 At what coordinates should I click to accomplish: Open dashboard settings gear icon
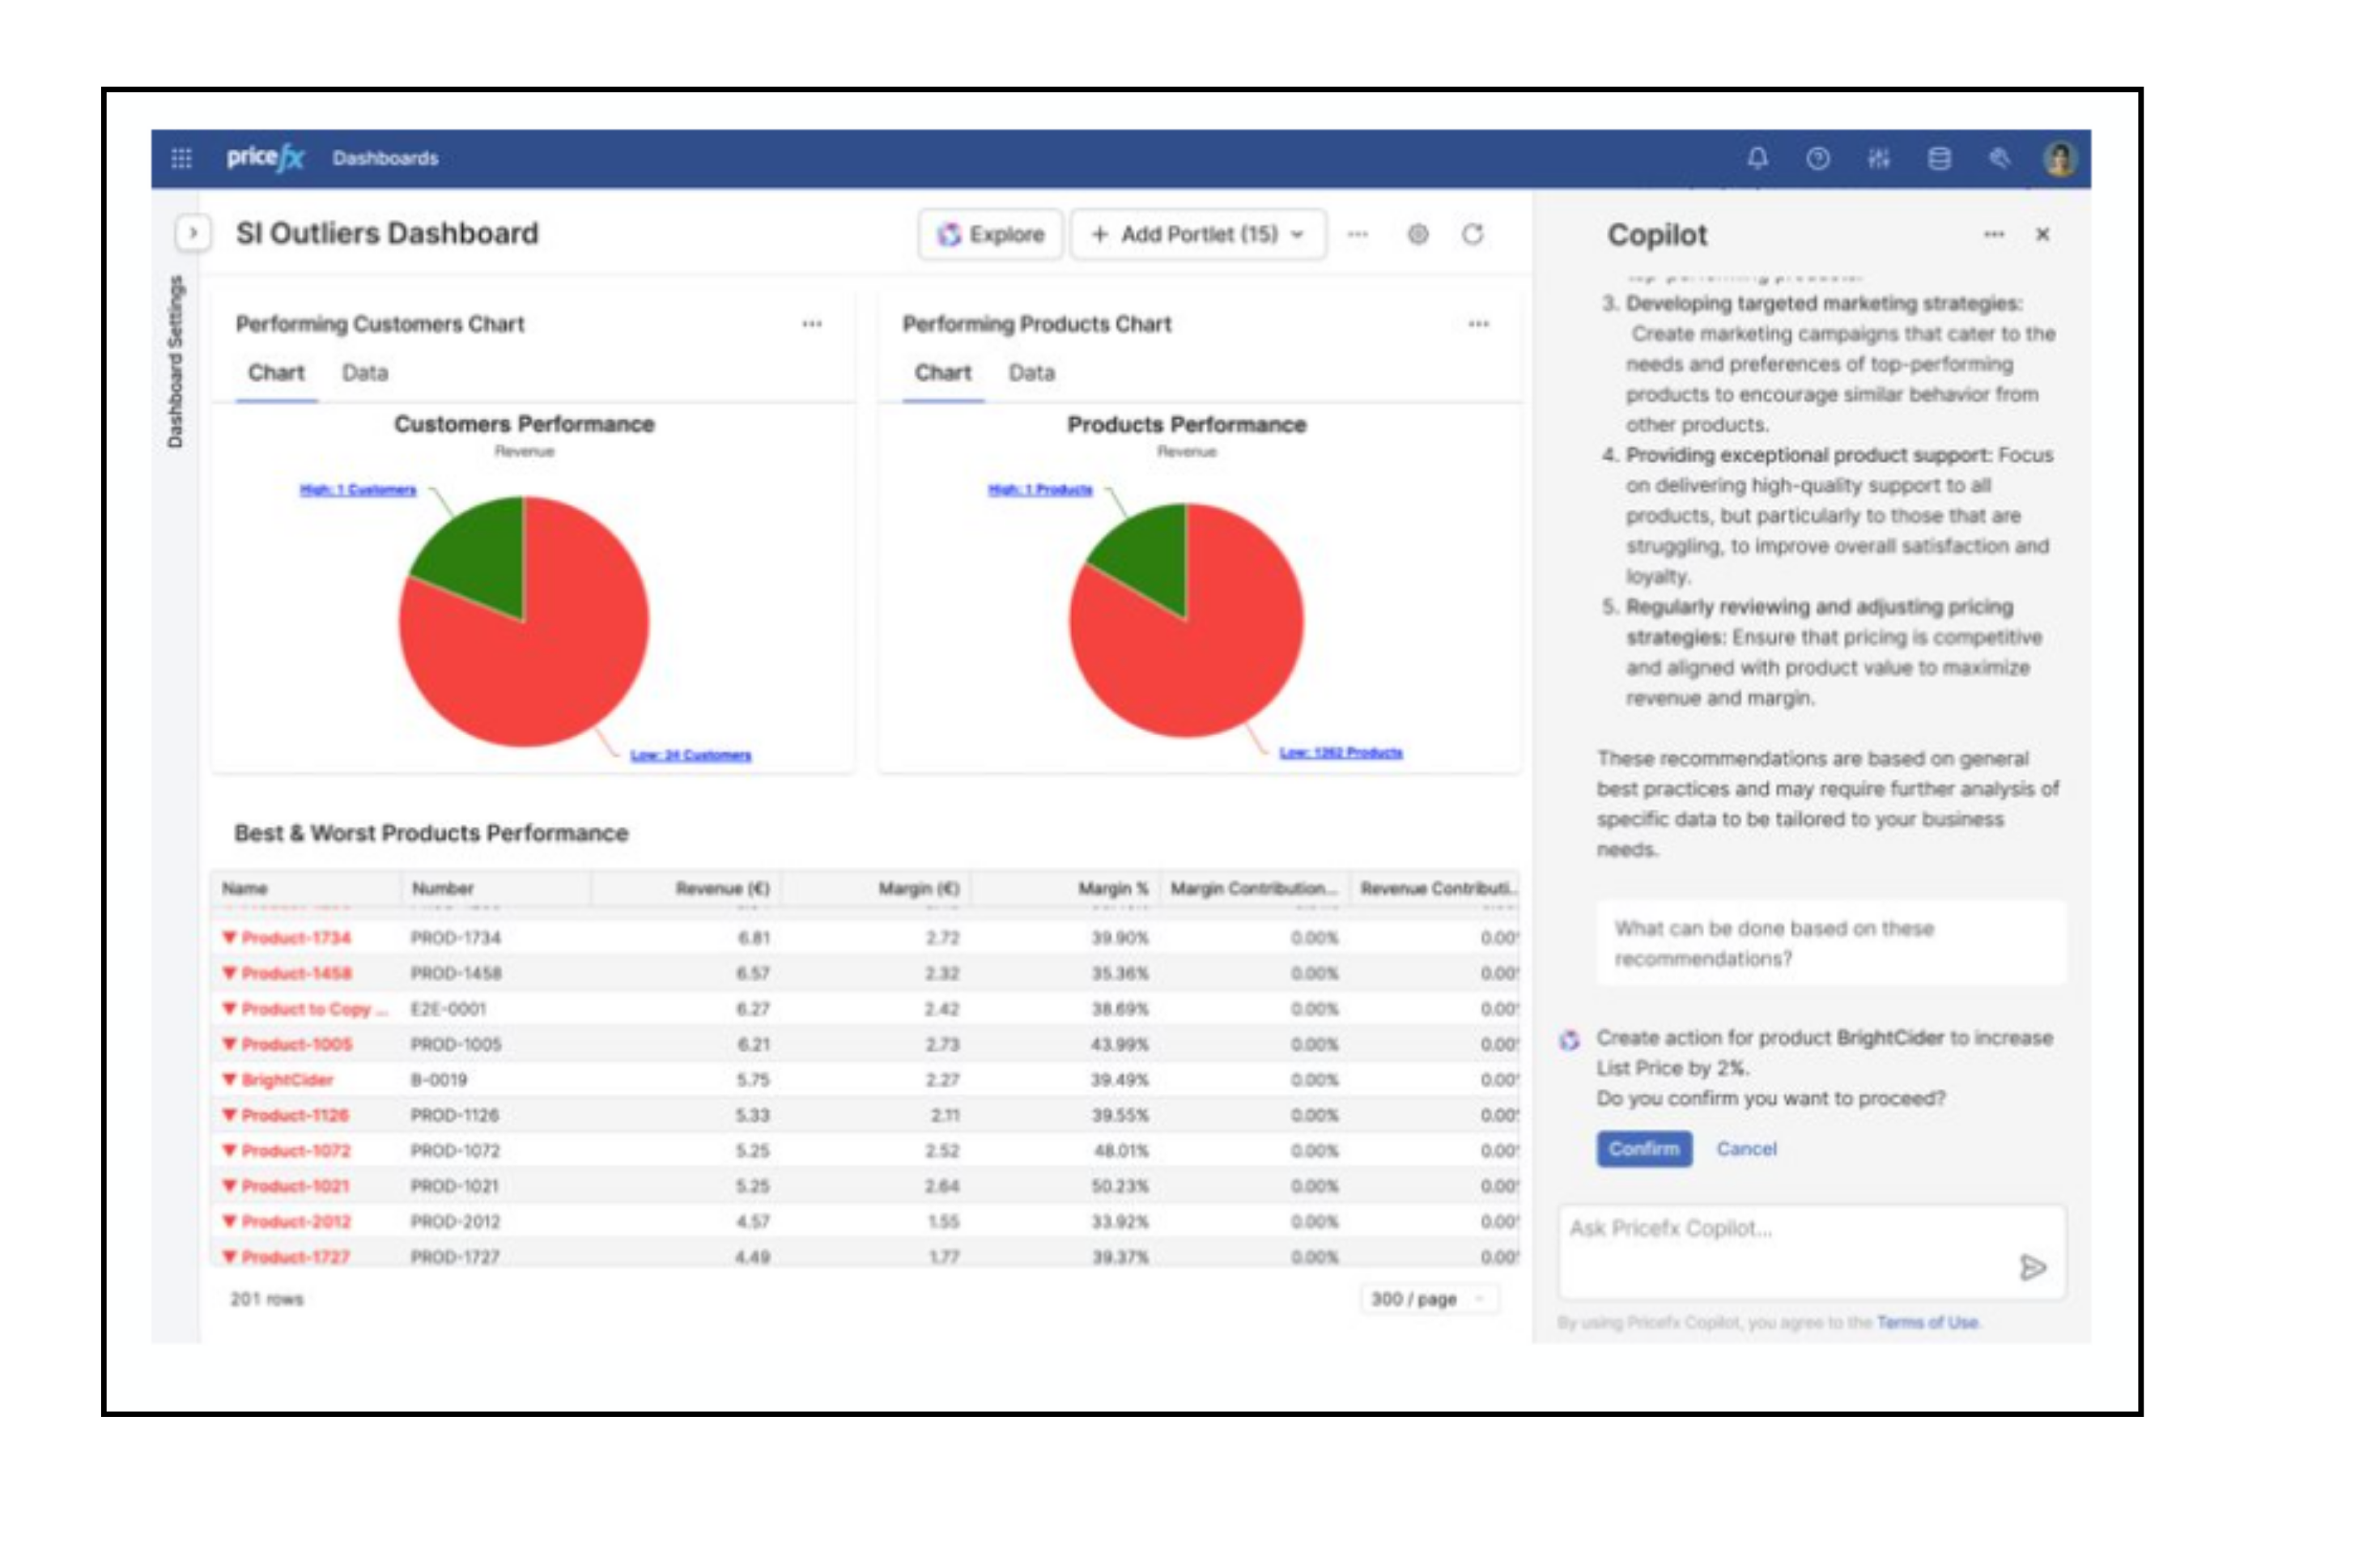1417,234
